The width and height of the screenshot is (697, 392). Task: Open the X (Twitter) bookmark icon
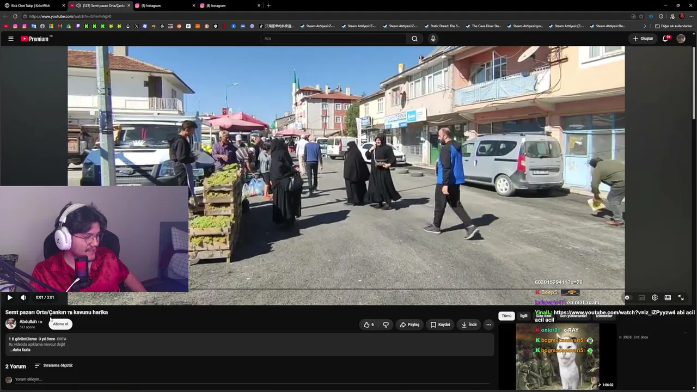(136, 26)
